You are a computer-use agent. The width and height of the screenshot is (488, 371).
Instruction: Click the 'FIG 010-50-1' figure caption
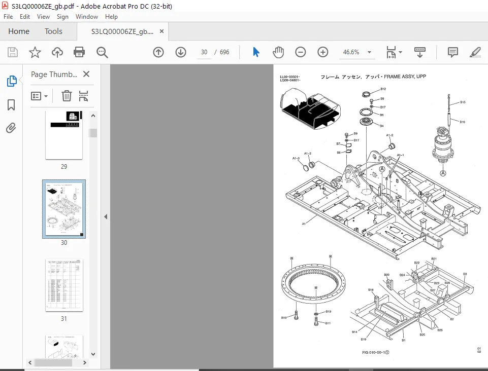coord(376,352)
